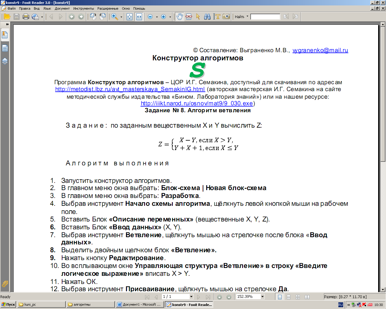The width and height of the screenshot is (386, 309).
Task: Click the vertical scrollbar down arrow
Action: click(383, 289)
